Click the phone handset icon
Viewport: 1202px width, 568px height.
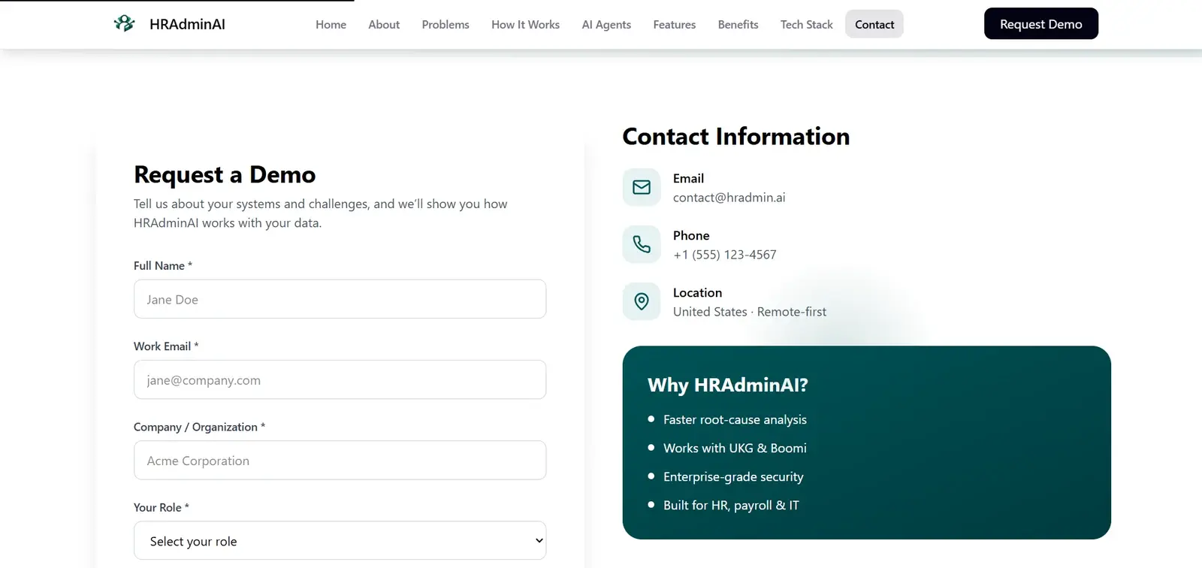(642, 244)
